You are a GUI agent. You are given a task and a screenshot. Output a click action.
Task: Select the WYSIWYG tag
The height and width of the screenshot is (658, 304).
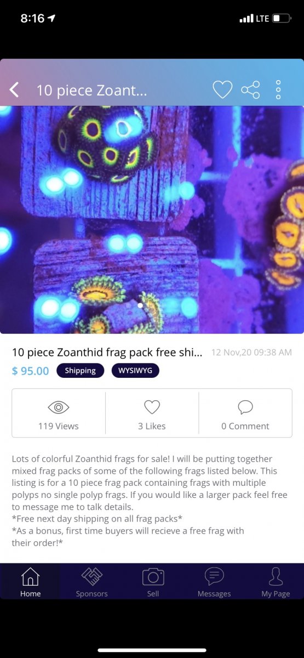click(135, 371)
